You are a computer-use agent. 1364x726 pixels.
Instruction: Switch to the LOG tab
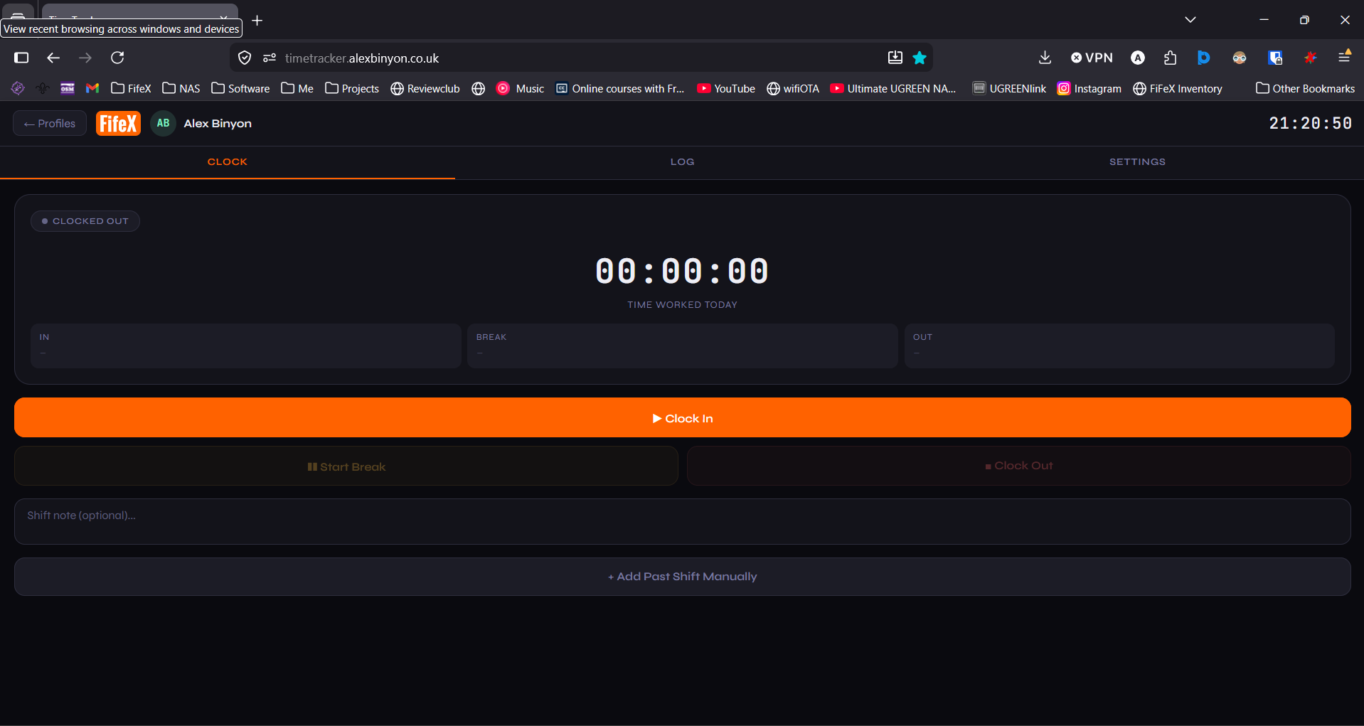[x=682, y=161]
